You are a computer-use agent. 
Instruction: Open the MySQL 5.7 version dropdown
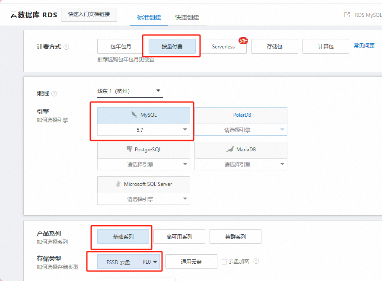[143, 130]
